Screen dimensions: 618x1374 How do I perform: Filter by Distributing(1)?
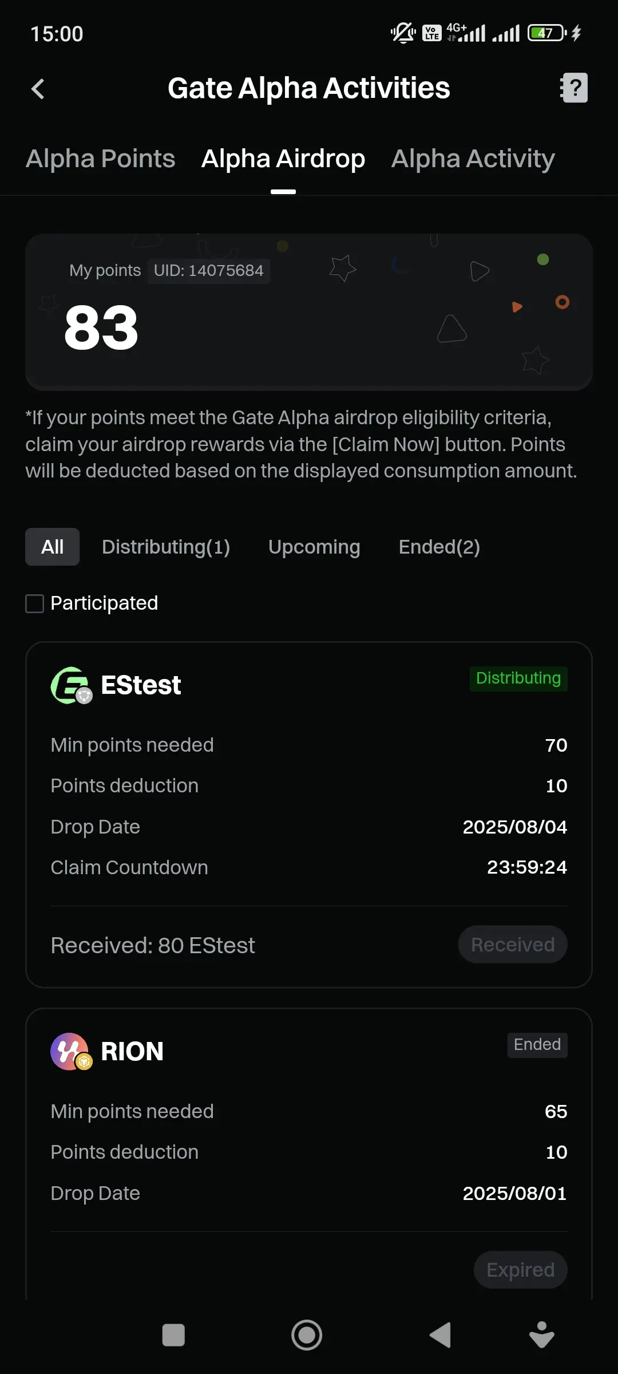[166, 547]
